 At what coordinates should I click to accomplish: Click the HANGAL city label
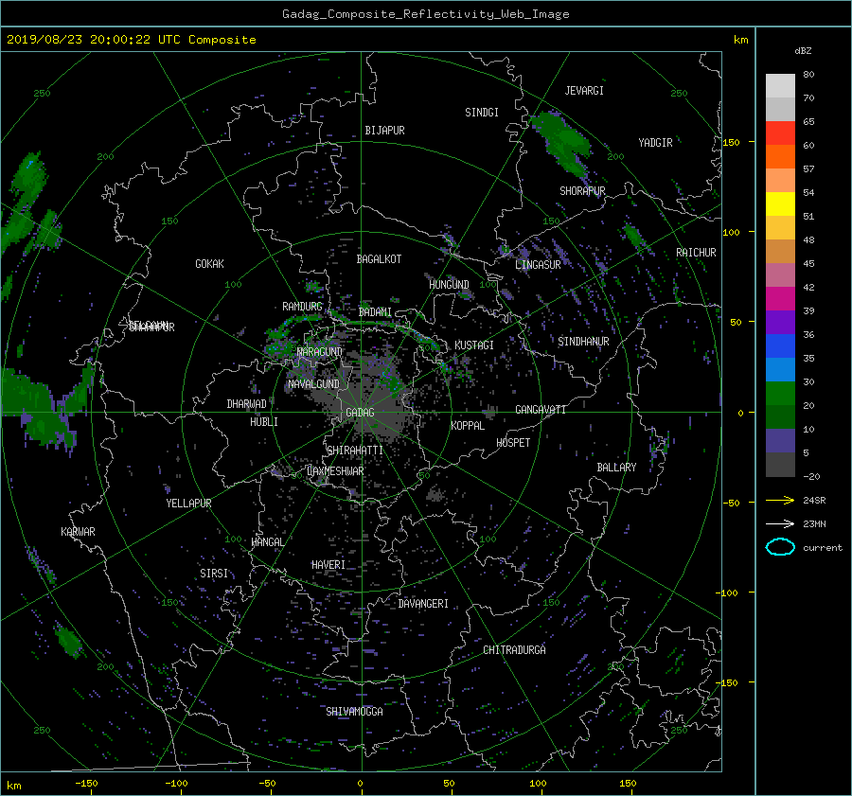268,542
